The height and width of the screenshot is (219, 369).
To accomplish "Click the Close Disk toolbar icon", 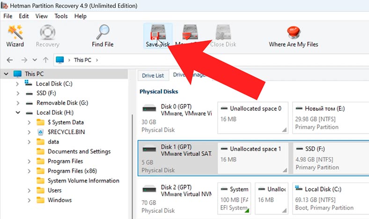I will click(x=223, y=32).
